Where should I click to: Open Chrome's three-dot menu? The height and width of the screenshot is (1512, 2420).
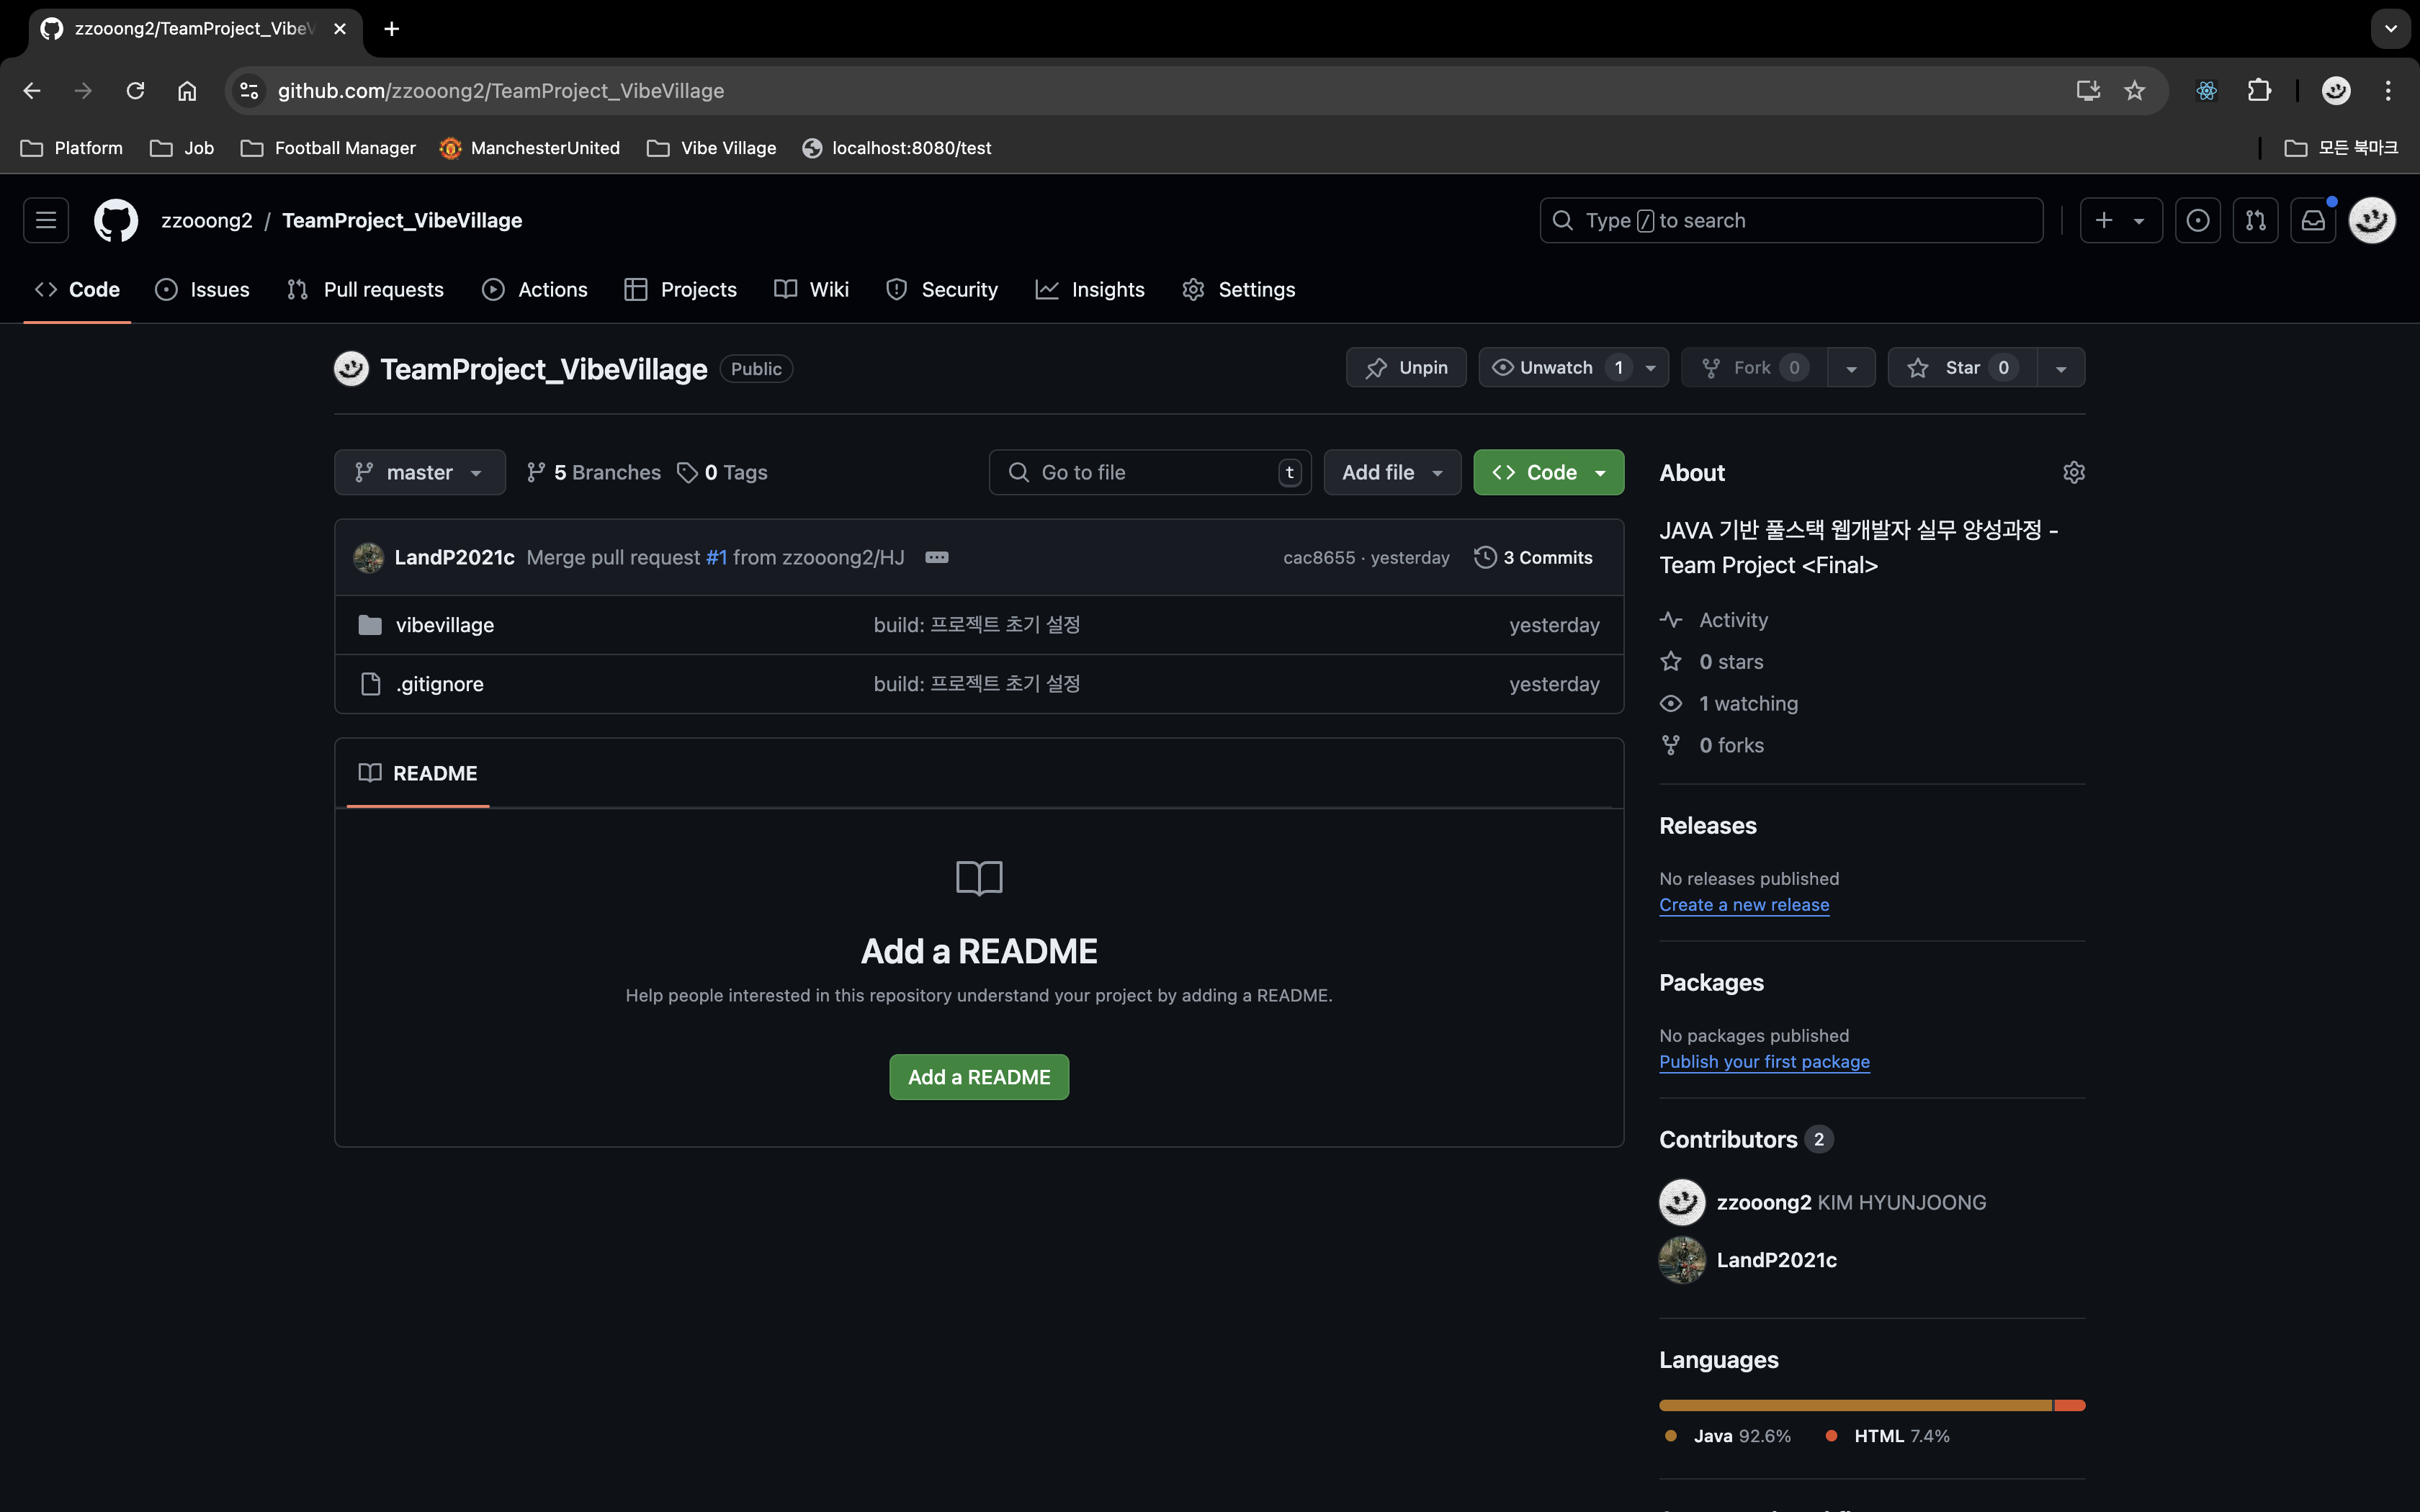[x=2388, y=91]
